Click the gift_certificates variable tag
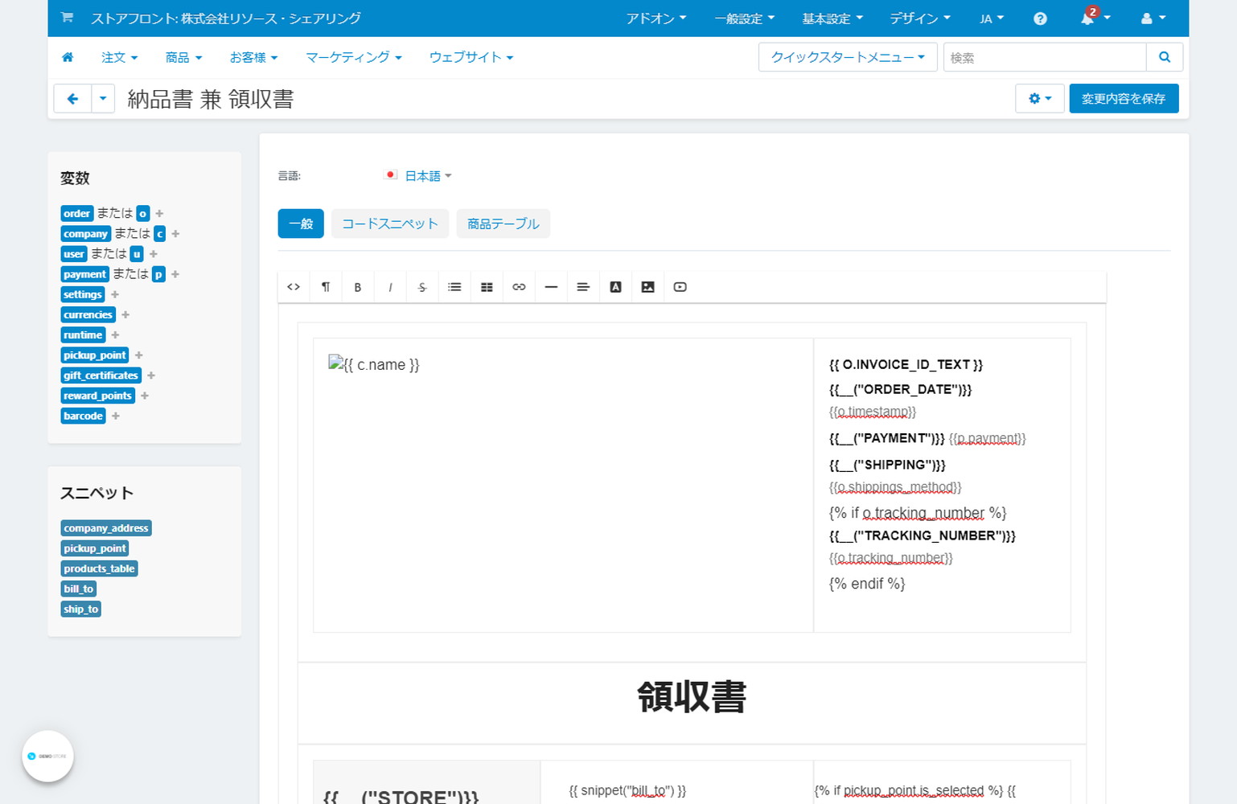Image resolution: width=1237 pixels, height=804 pixels. 101,375
